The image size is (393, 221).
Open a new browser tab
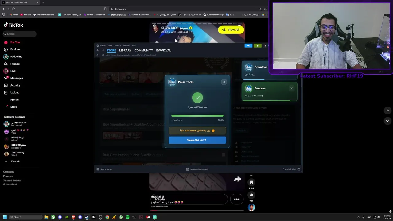[x=43, y=2]
